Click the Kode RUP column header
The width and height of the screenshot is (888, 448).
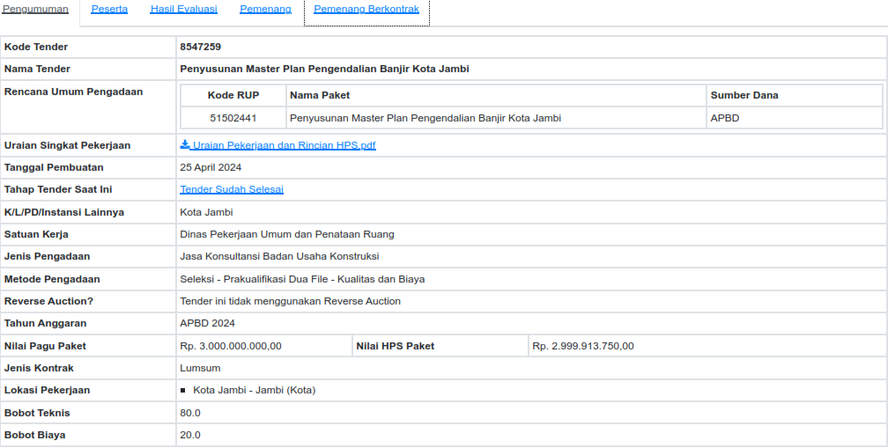tap(233, 95)
